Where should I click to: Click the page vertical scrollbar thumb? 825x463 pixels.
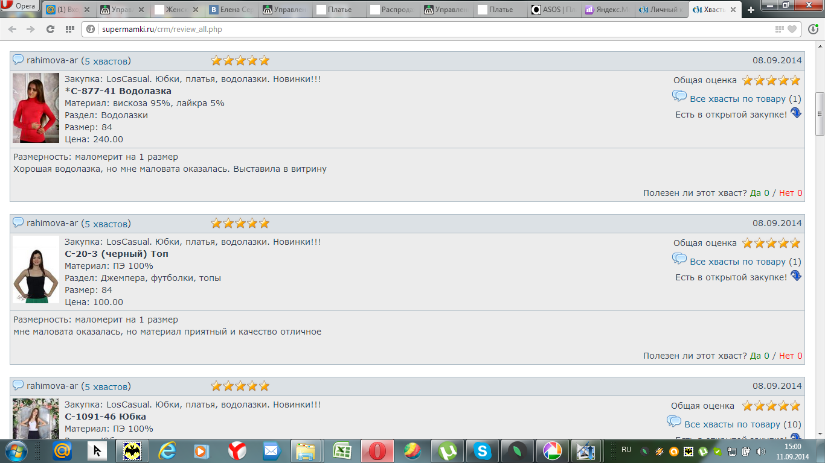[x=820, y=114]
